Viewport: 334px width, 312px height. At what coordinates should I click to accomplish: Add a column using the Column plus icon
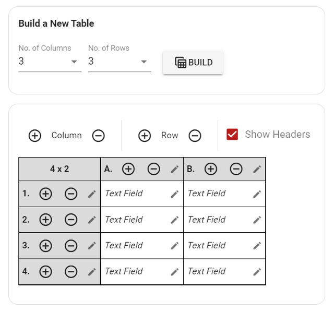click(x=35, y=136)
